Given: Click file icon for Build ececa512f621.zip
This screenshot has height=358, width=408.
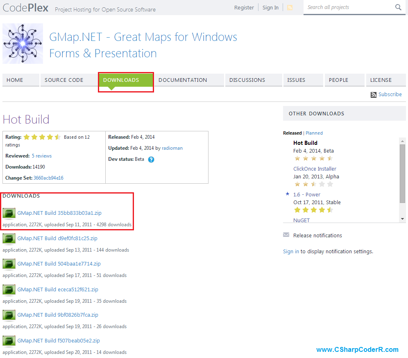Looking at the screenshot, I should (9, 290).
